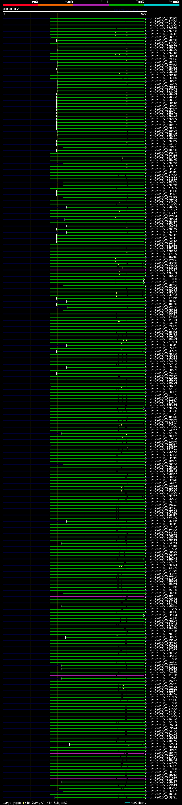Click the white query sequence bar
Screen dimensions: 182x805
coord(75,11)
